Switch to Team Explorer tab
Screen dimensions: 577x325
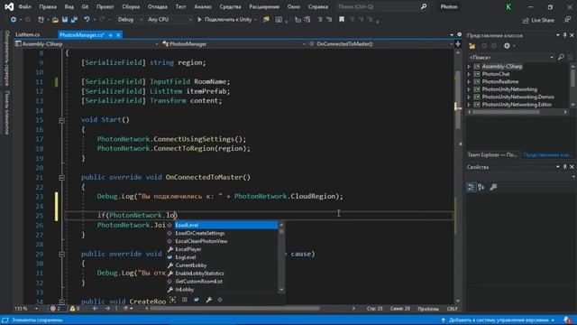click(x=492, y=154)
